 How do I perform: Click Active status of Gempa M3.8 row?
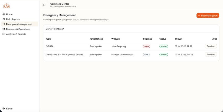tap(164, 54)
